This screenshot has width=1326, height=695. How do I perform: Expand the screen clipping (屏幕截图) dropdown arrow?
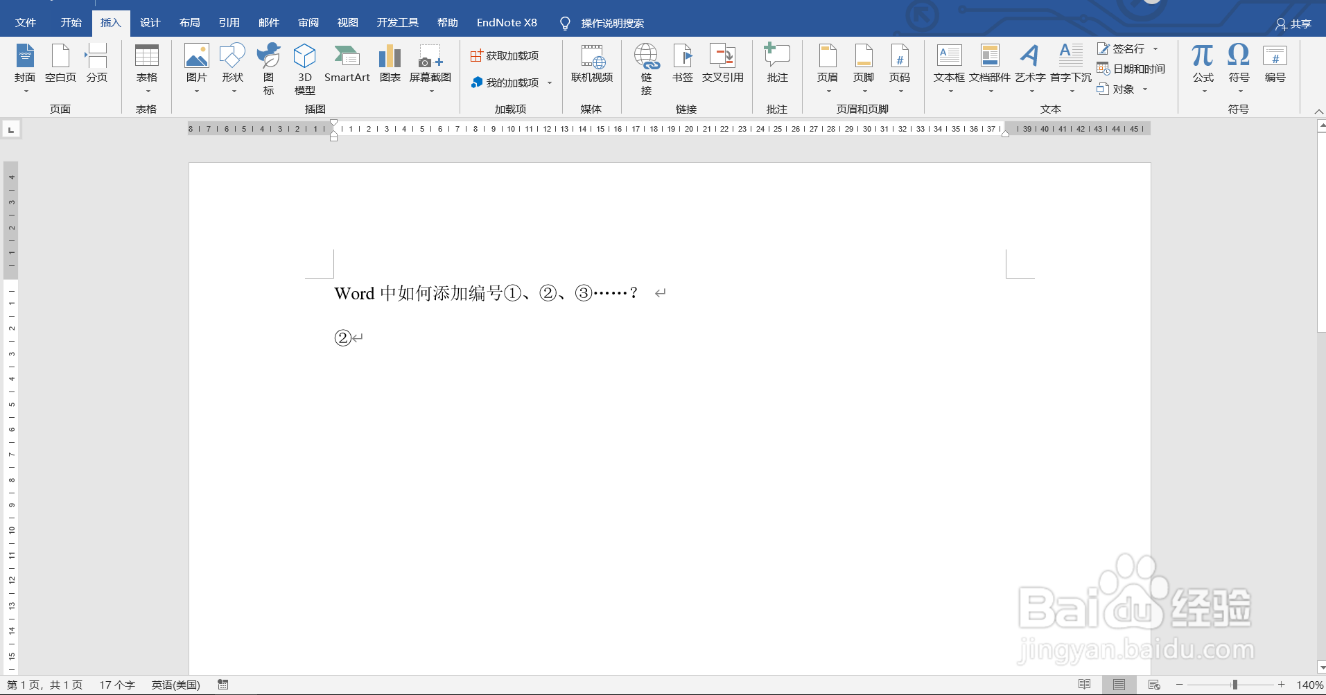click(431, 91)
